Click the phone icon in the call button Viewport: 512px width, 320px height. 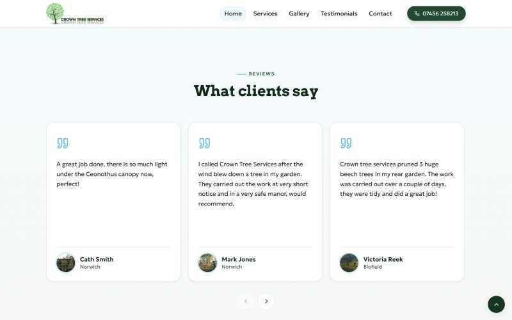click(x=417, y=13)
